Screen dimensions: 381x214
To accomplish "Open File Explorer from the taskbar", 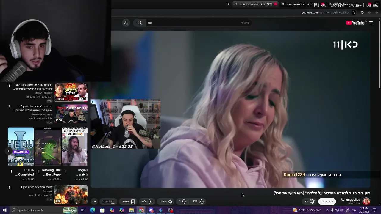I will coord(131,210).
